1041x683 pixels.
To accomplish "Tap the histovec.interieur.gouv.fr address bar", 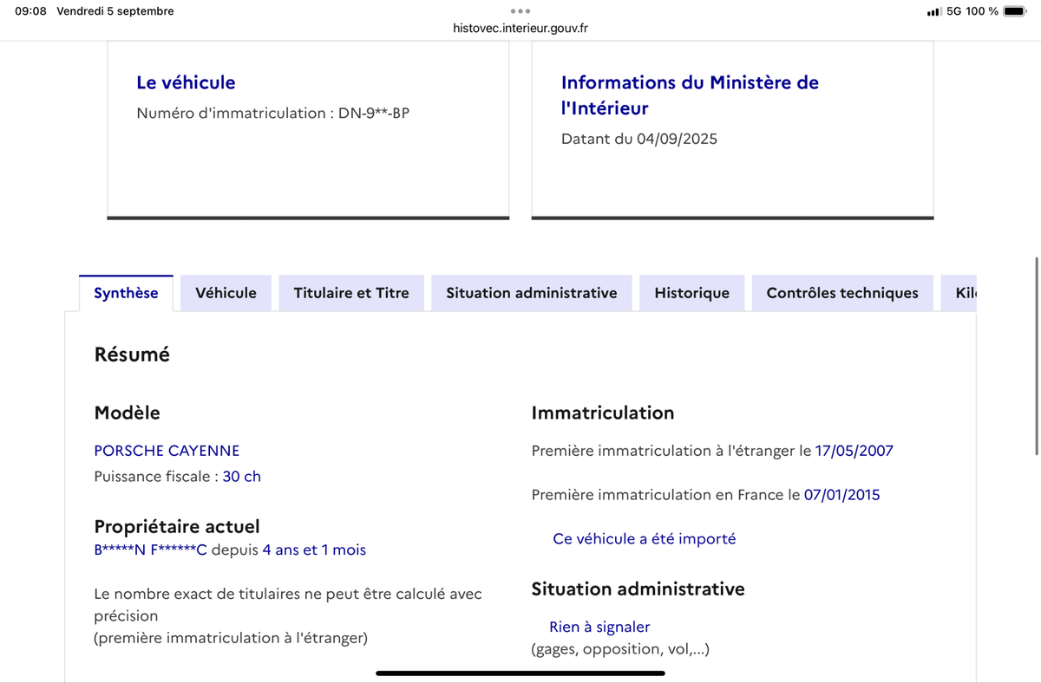I will (x=520, y=28).
